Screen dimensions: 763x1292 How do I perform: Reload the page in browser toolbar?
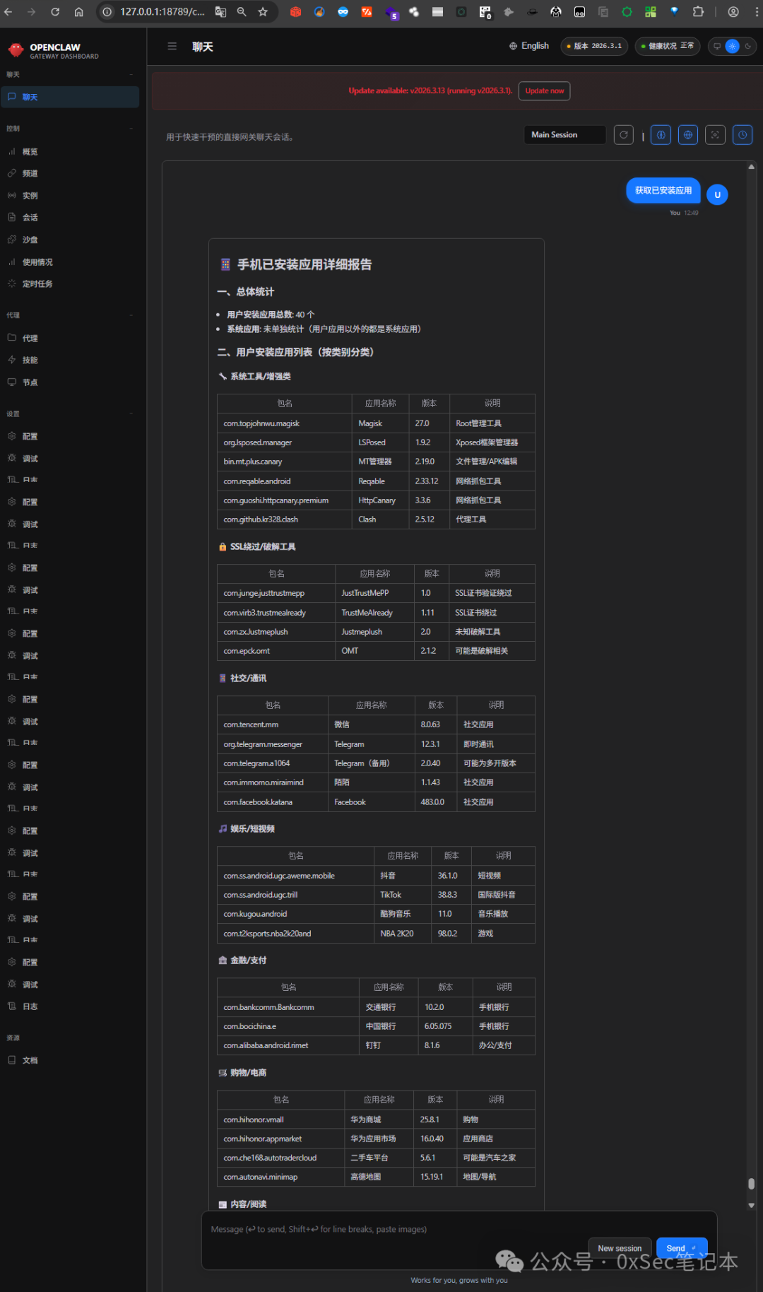click(55, 11)
